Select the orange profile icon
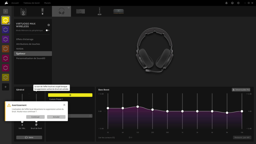 tap(5, 49)
